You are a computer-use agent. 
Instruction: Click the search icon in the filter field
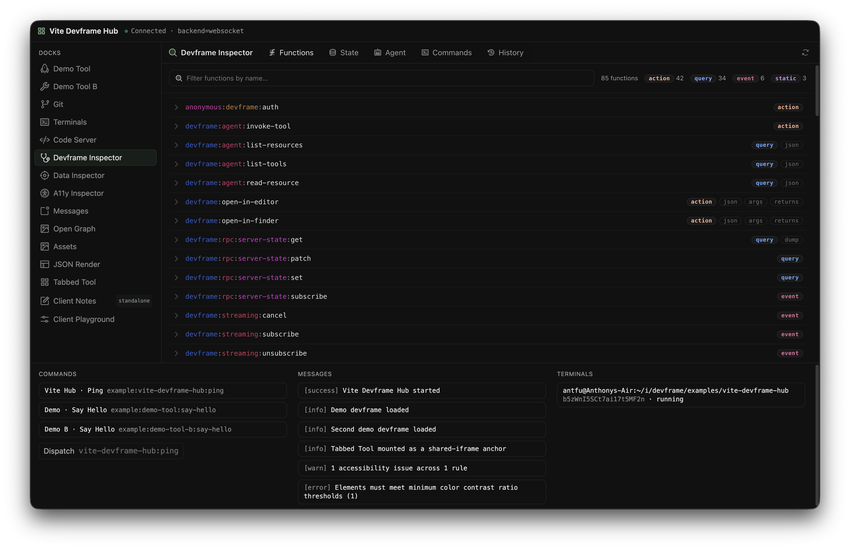(179, 78)
